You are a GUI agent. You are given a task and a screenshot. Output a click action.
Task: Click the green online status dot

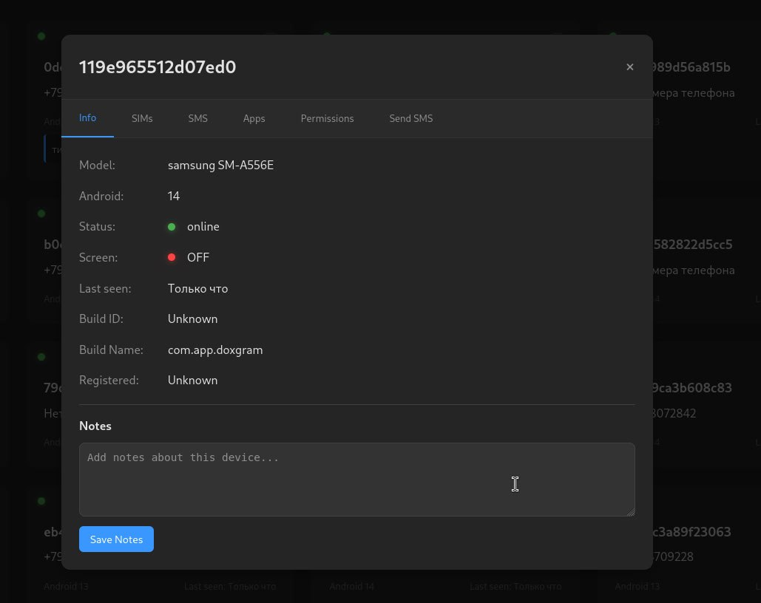coord(172,227)
